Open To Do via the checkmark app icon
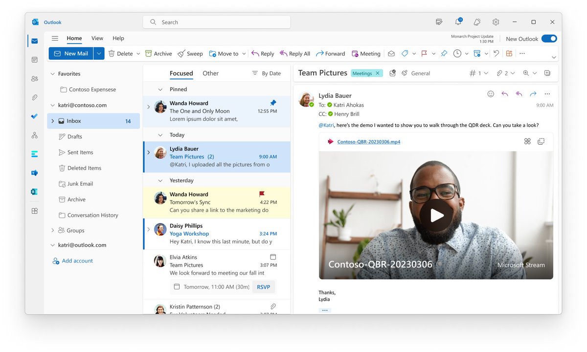 [x=34, y=116]
